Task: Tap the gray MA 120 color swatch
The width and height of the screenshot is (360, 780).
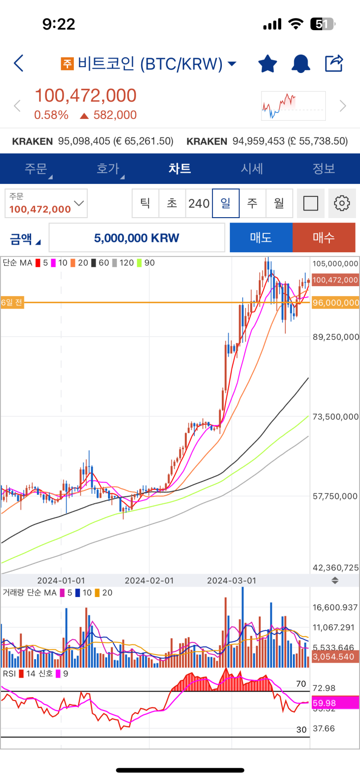Action: (115, 263)
